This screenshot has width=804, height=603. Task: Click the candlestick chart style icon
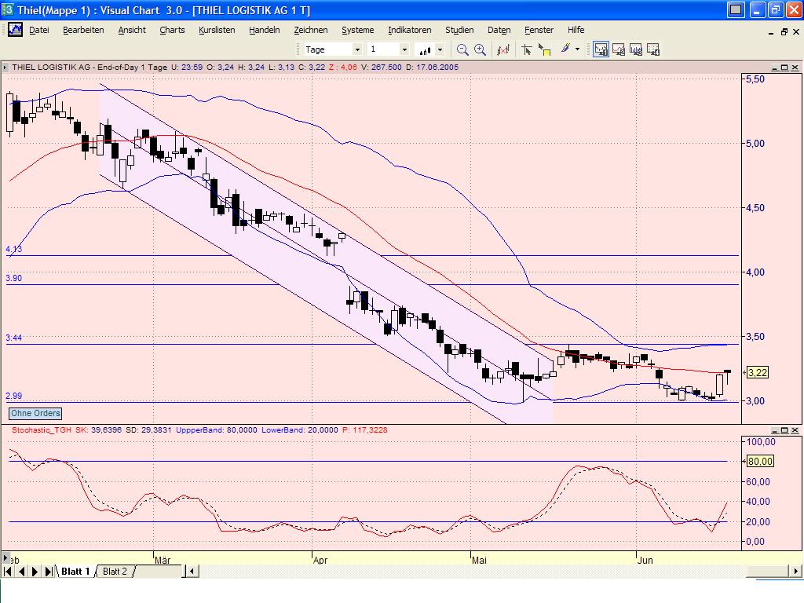pos(425,49)
